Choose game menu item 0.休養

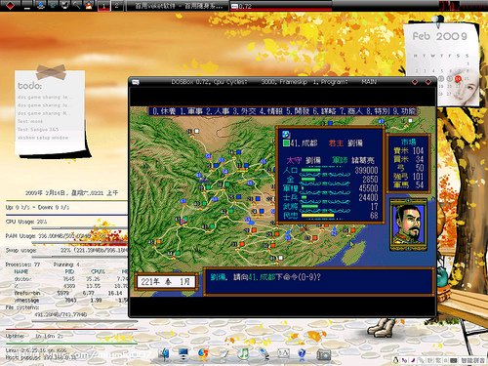[164, 111]
